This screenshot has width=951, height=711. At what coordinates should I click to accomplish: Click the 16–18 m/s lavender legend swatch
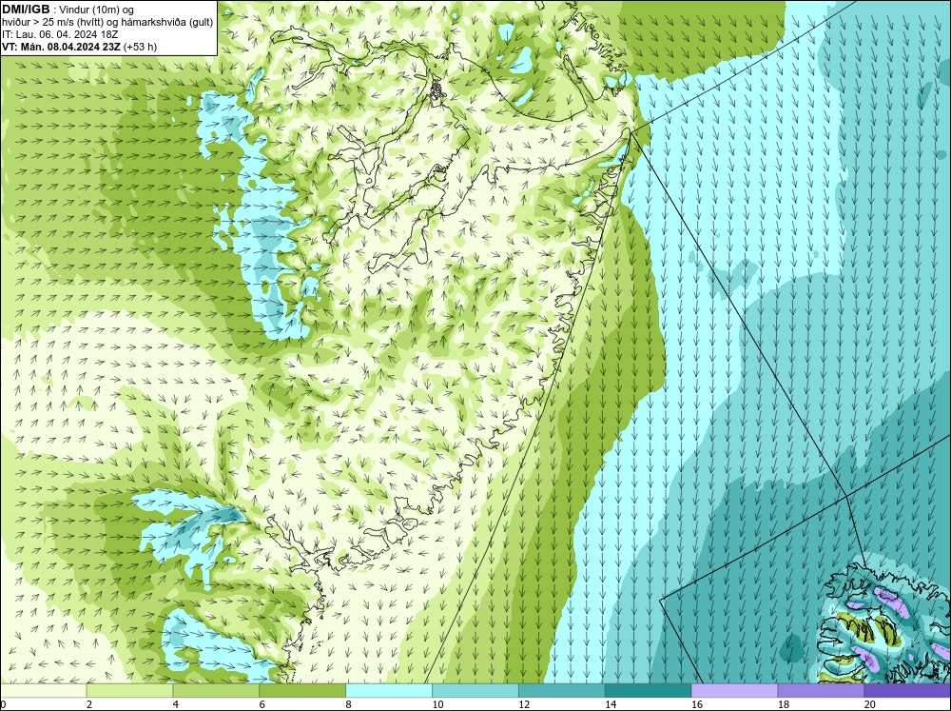pos(734,690)
